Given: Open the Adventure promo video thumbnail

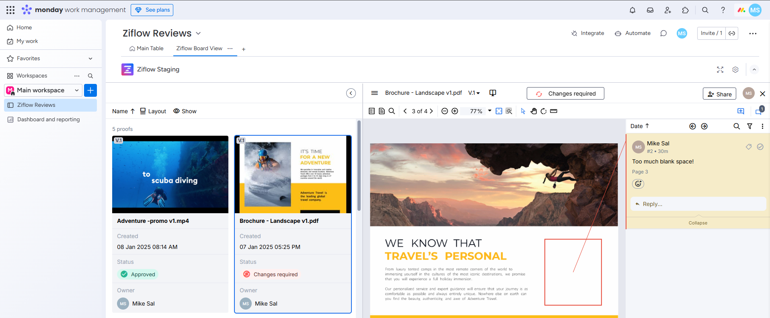Looking at the screenshot, I should [170, 175].
